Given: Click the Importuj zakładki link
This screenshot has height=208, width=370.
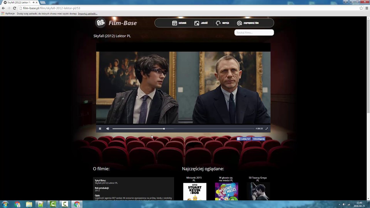Looking at the screenshot, I should 88,14.
